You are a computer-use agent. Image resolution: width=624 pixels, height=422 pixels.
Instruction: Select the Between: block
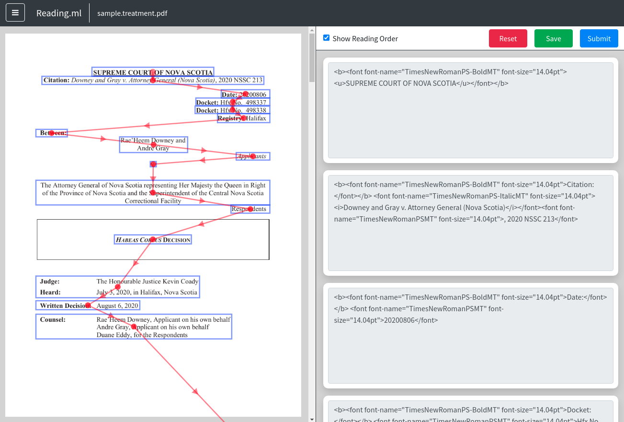coord(52,133)
